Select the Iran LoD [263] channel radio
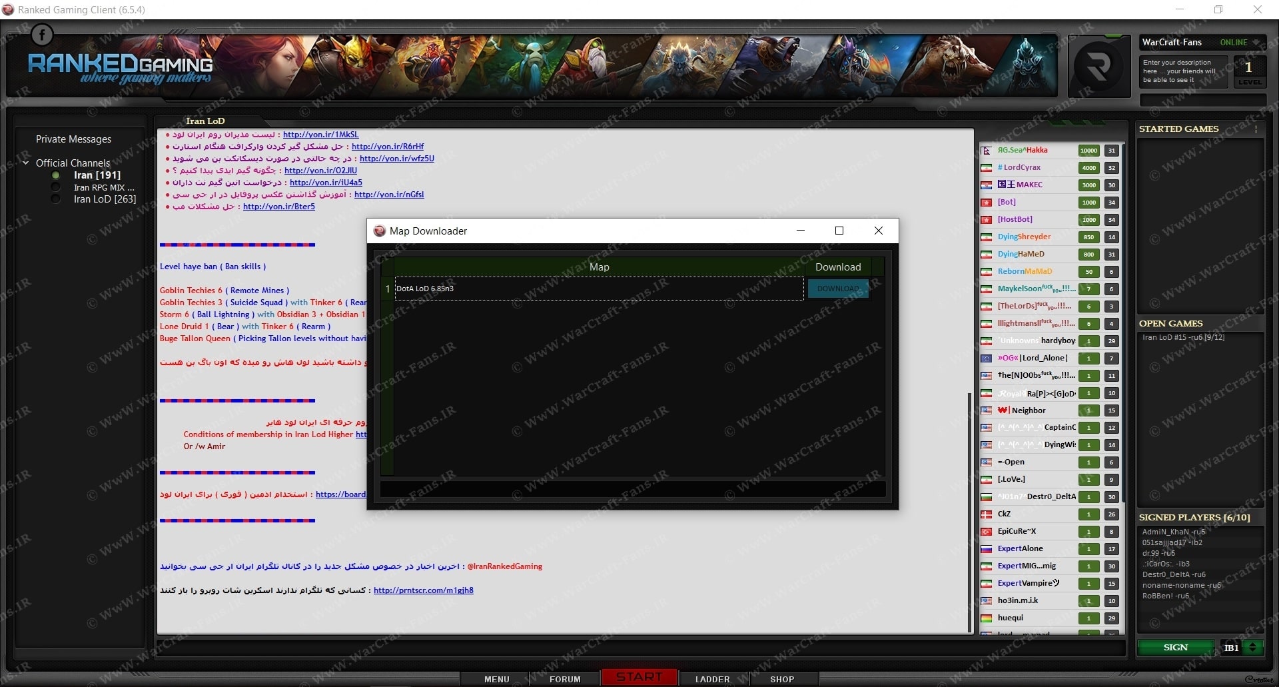The image size is (1279, 687). (x=56, y=199)
